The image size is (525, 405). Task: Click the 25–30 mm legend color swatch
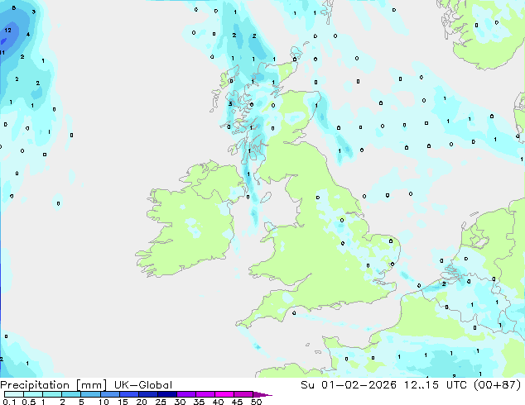pyautogui.click(x=166, y=394)
